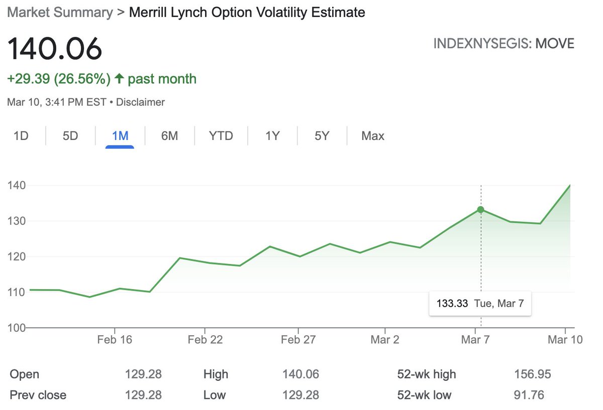This screenshot has width=603, height=410.
Task: Click the Mar 10 axis label
Action: 566,340
